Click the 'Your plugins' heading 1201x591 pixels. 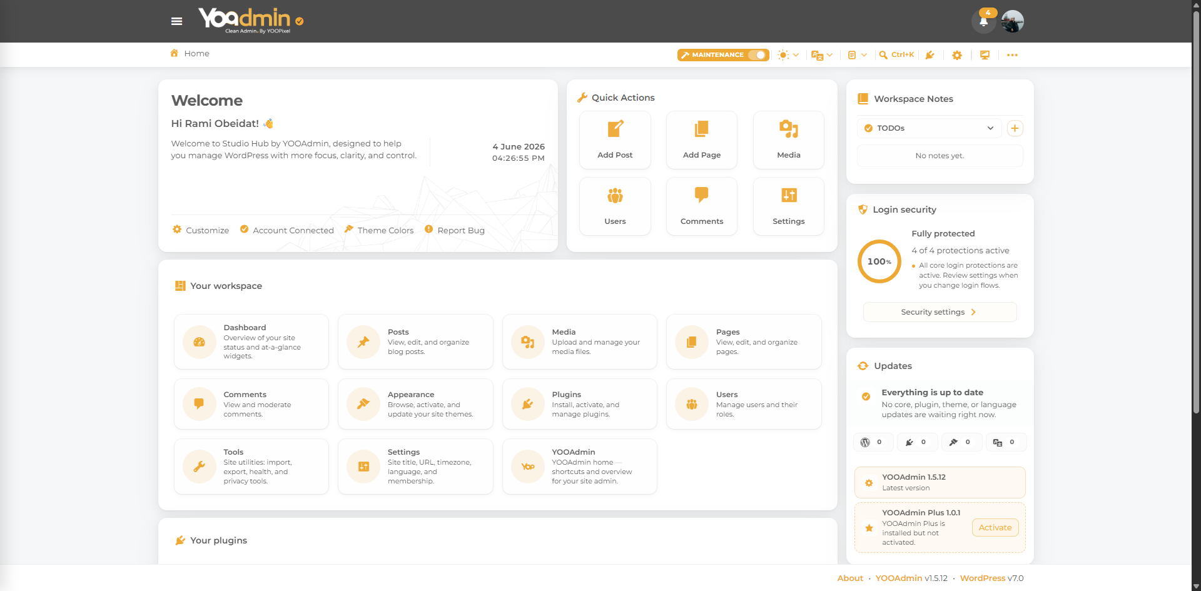tap(218, 540)
